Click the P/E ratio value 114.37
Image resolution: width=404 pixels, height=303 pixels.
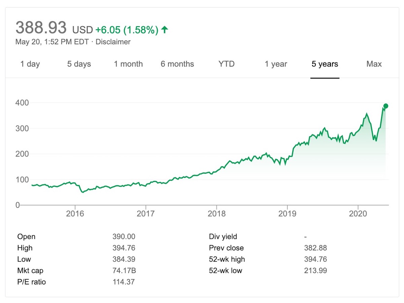coord(124,282)
